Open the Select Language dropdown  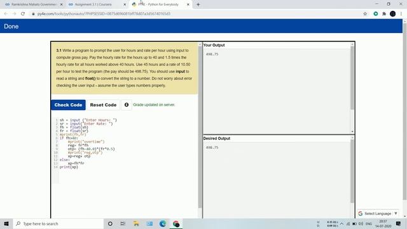[378, 214]
